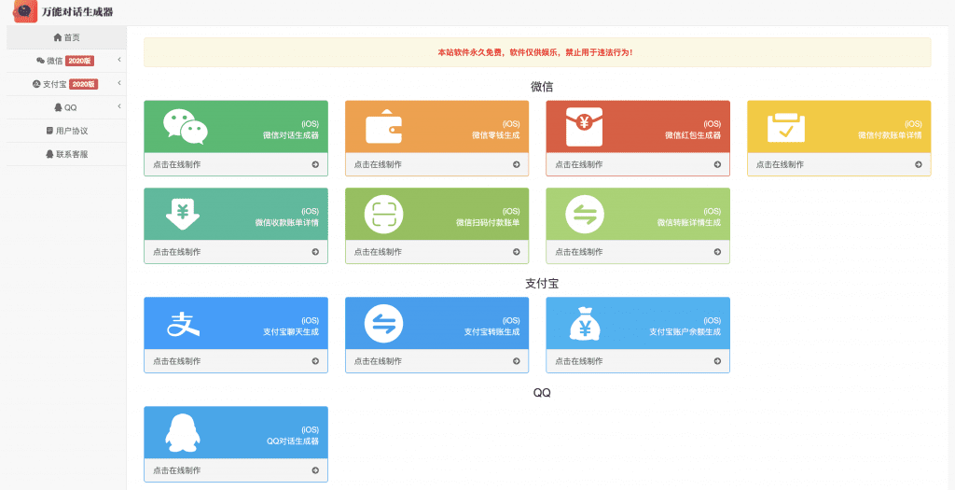Click the WeChat chat bubbles icon on 微信对话生成器 card
Image resolution: width=955 pixels, height=490 pixels.
click(186, 127)
